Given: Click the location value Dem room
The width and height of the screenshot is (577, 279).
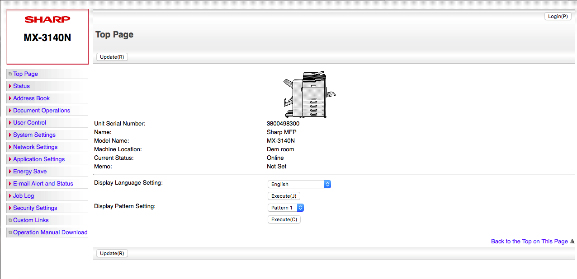Looking at the screenshot, I should coord(280,149).
